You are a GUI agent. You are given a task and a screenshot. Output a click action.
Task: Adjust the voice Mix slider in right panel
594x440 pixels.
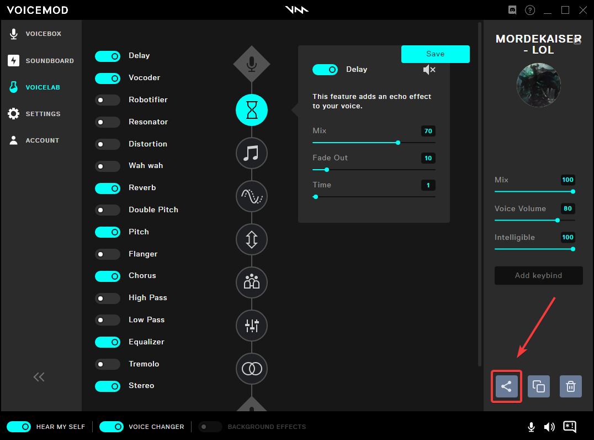[573, 192]
